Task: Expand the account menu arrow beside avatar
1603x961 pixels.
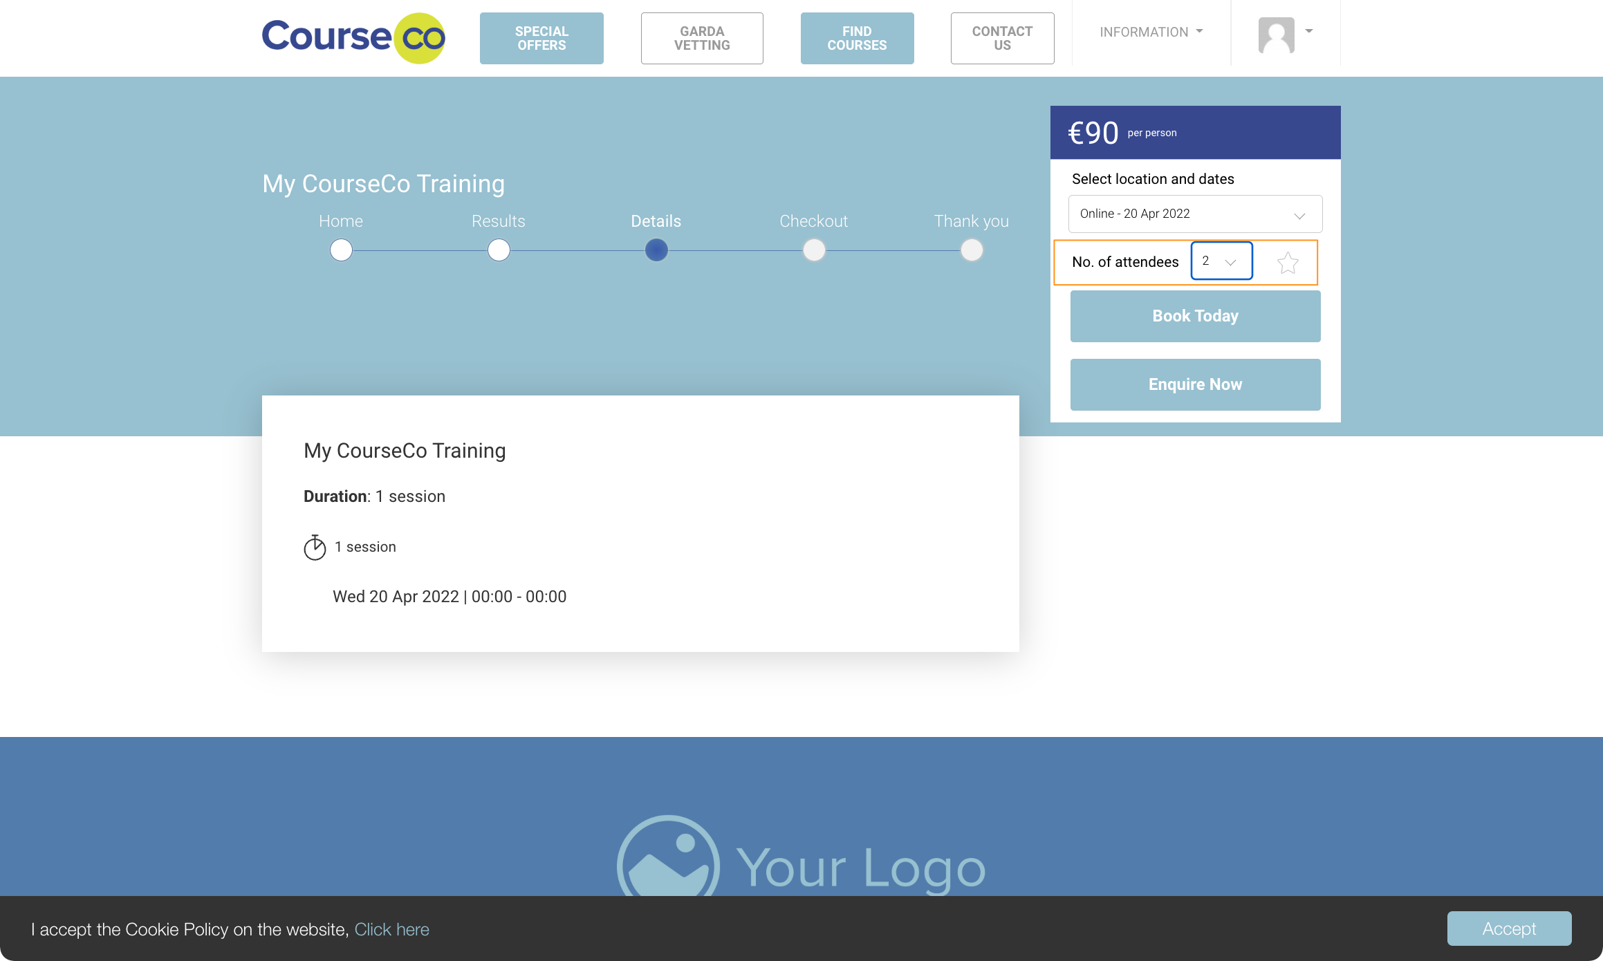Action: [x=1308, y=31]
